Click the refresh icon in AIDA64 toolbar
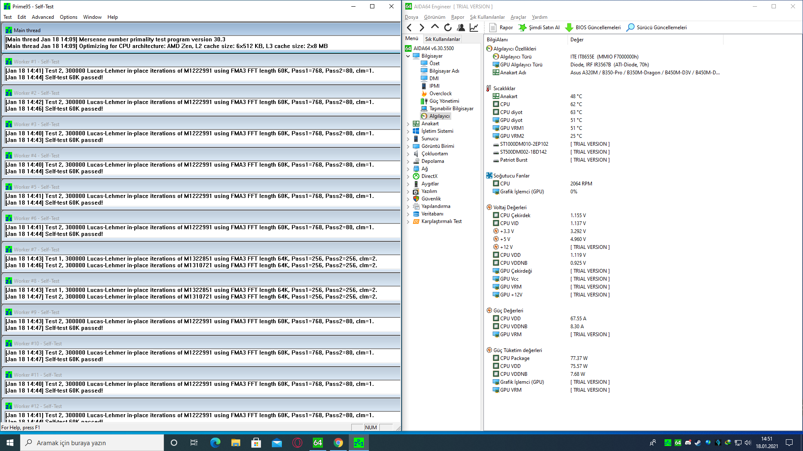Viewport: 803px width, 451px height. [x=448, y=28]
